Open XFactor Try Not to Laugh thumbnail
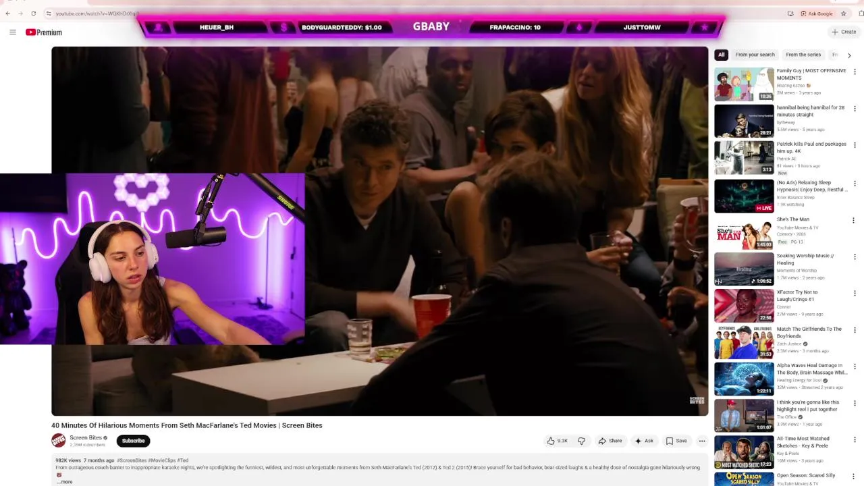The width and height of the screenshot is (864, 486). 745,306
